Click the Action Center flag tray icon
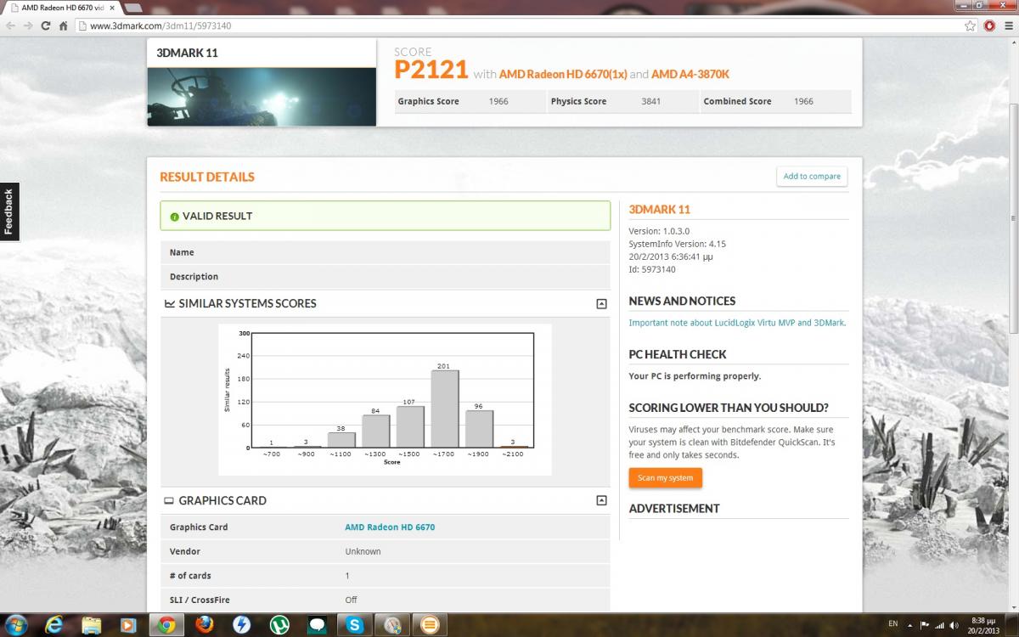The image size is (1019, 637). [926, 624]
